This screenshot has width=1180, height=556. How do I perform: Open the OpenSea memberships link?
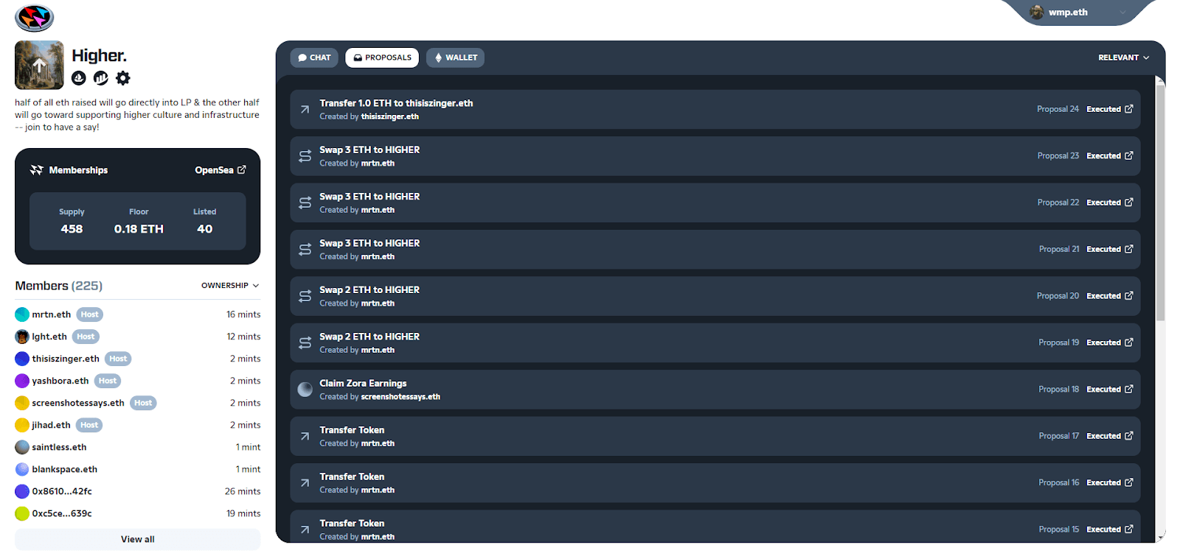(x=221, y=170)
